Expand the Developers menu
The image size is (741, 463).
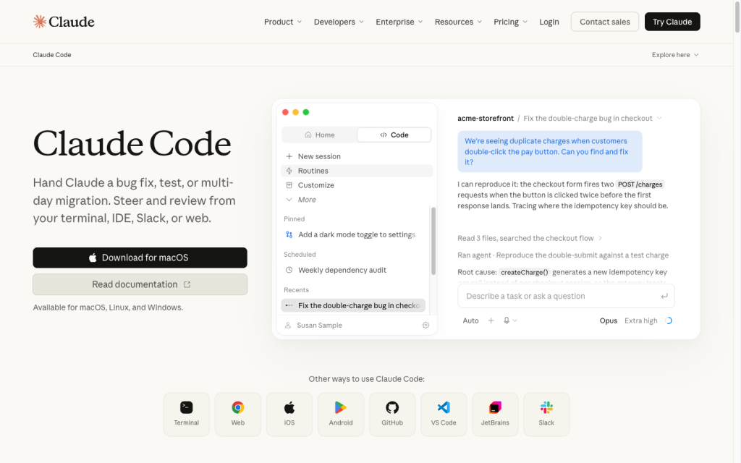point(339,22)
